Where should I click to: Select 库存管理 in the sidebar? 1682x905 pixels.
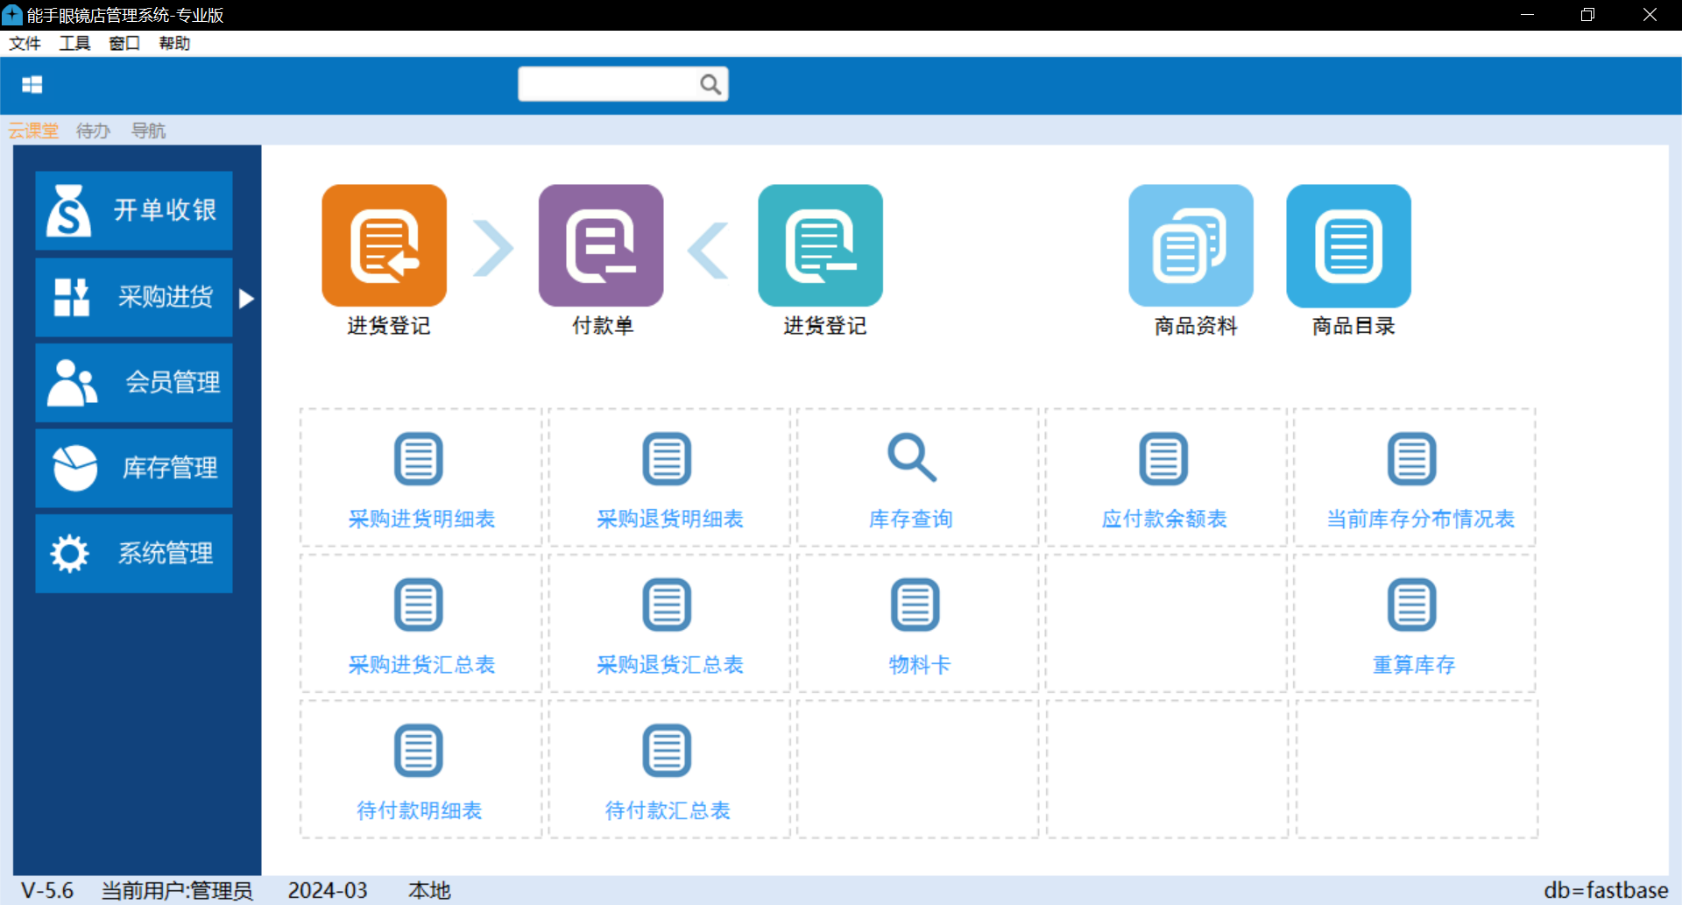pos(134,468)
